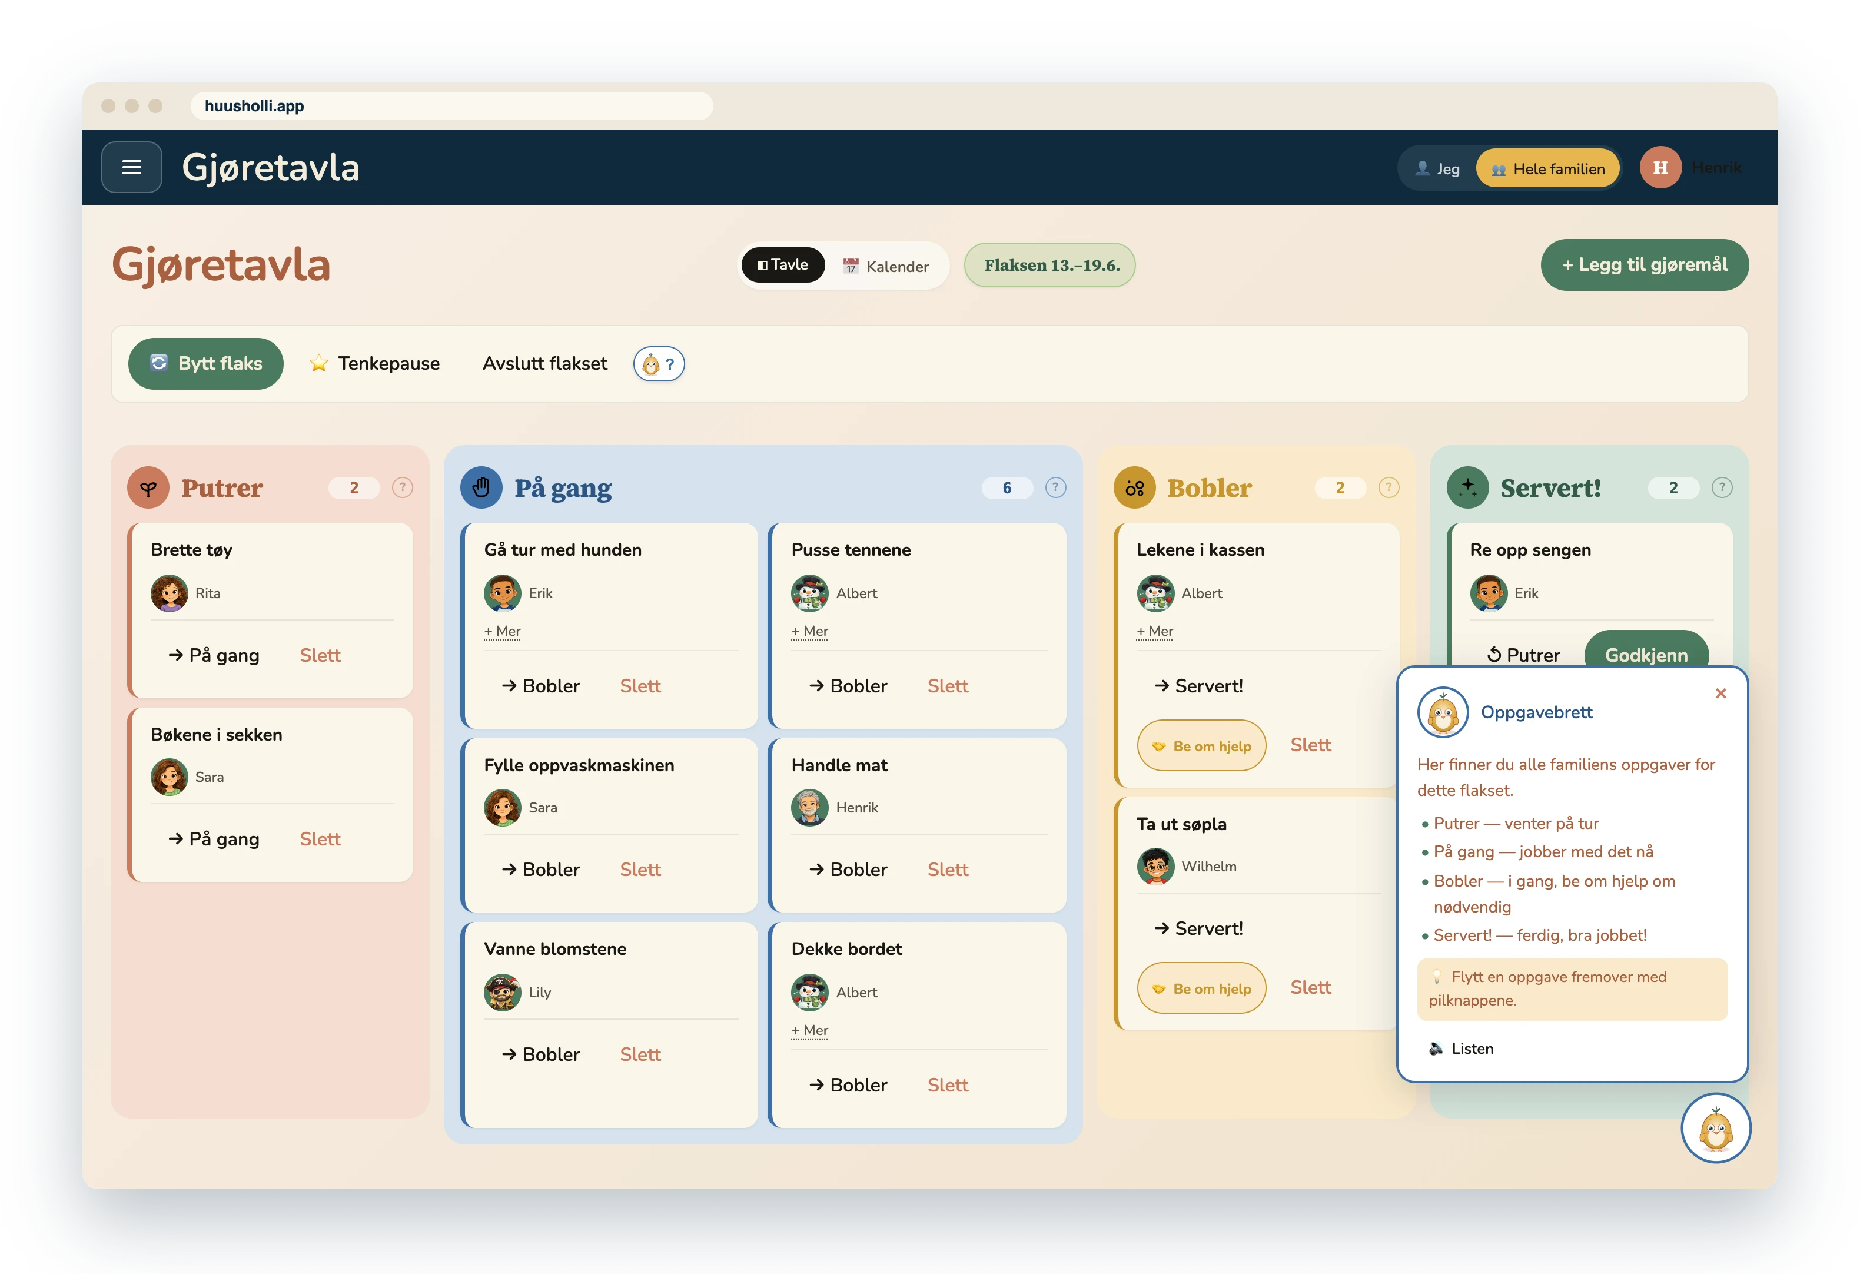
Task: Click Wilhelm's avatar on Ta ut søpla
Action: tap(1155, 867)
